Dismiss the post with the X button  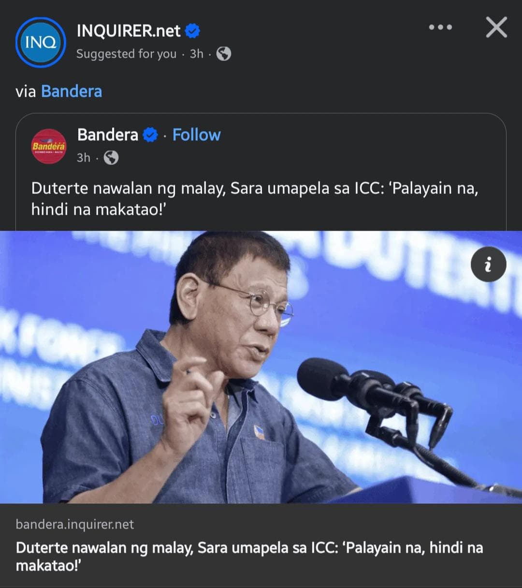click(496, 28)
